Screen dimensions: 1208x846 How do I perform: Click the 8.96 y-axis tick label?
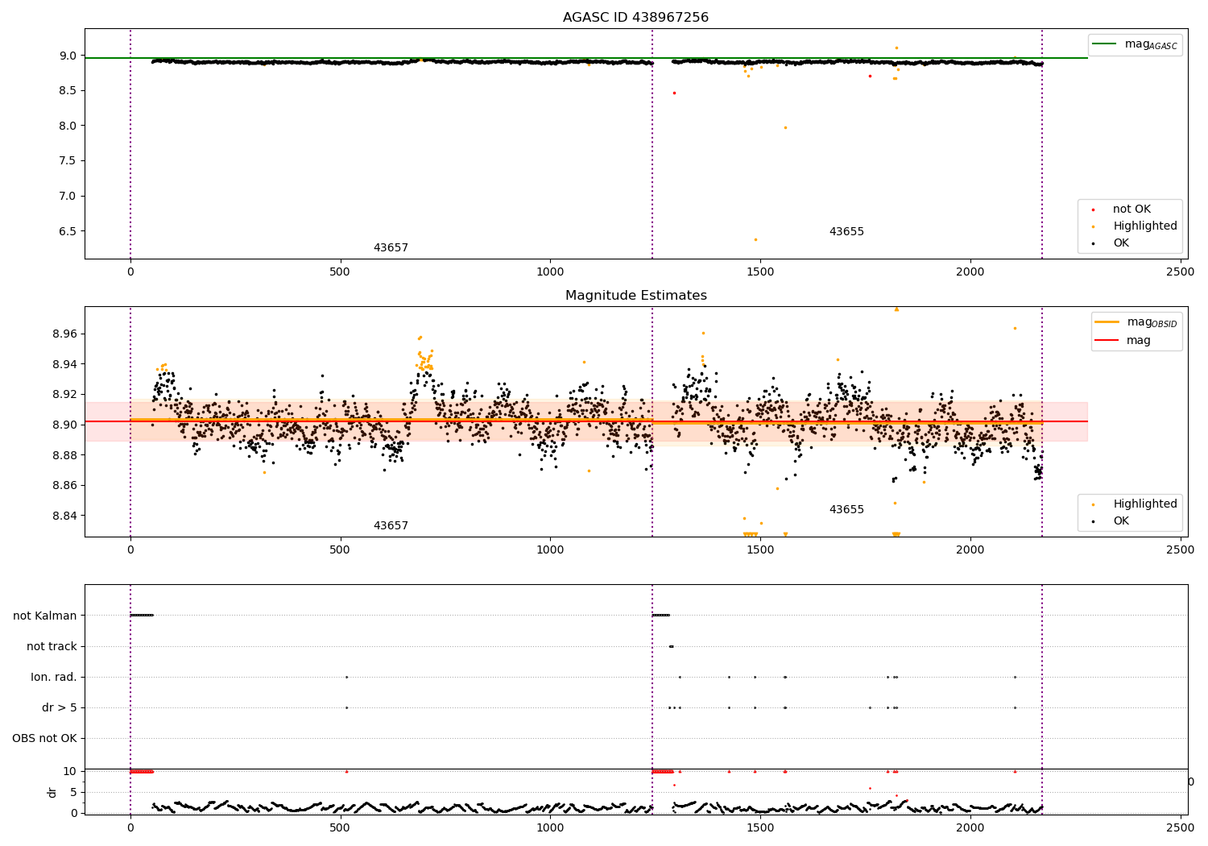[65, 334]
